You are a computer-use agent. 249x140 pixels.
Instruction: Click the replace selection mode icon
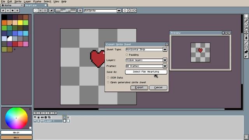pos(36,10)
